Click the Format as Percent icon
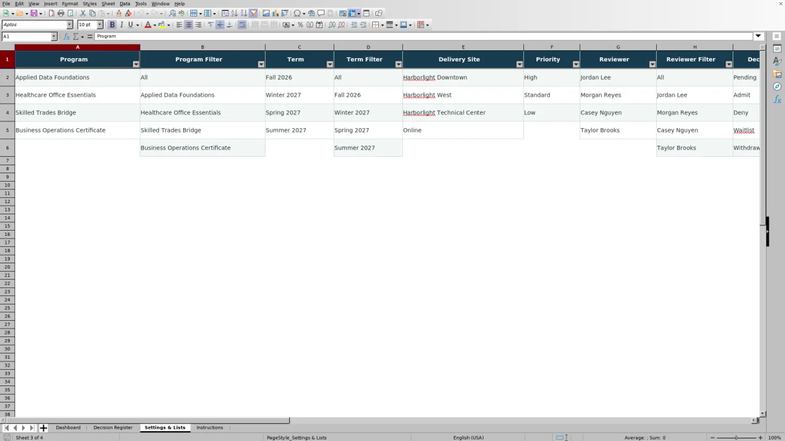The height and width of the screenshot is (441, 785). (300, 25)
